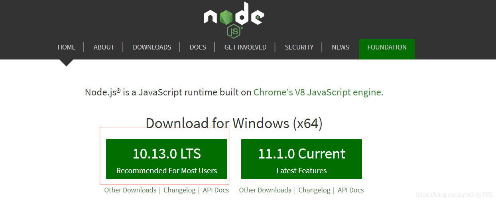The height and width of the screenshot is (202, 496).
Task: View the Changelog for 11.1.0 Current
Action: 315,190
